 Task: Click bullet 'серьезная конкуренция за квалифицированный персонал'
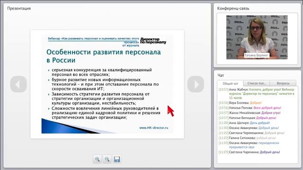coord(102,72)
